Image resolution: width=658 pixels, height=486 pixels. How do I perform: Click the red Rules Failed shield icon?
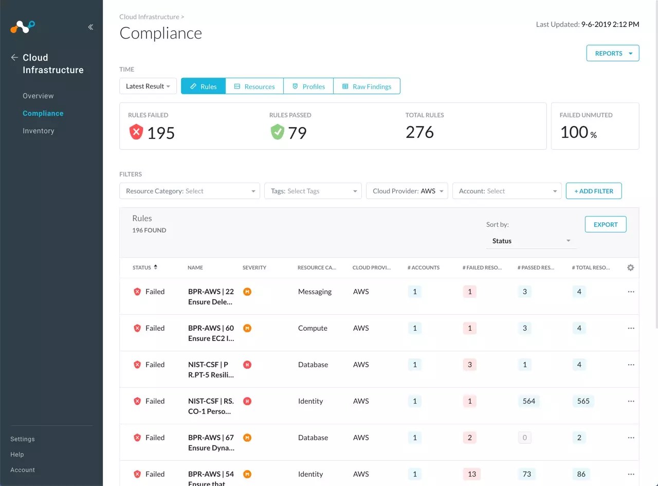click(136, 132)
